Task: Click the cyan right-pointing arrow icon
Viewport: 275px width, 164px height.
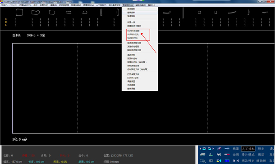Action: [x=227, y=149]
